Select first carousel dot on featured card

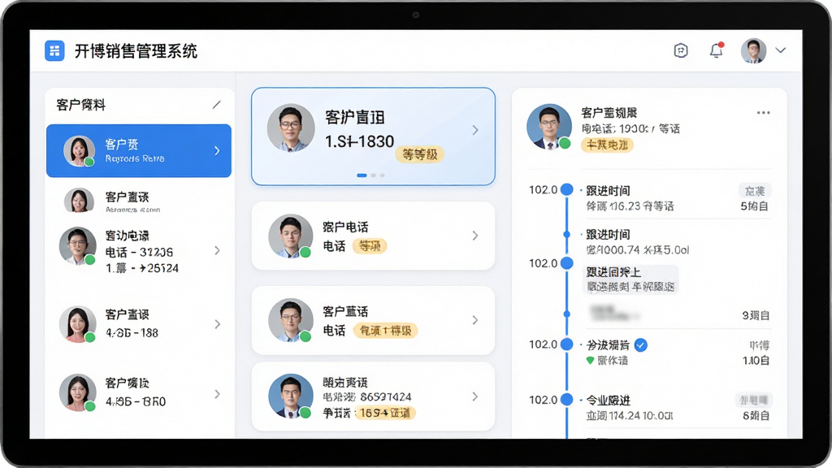[362, 175]
